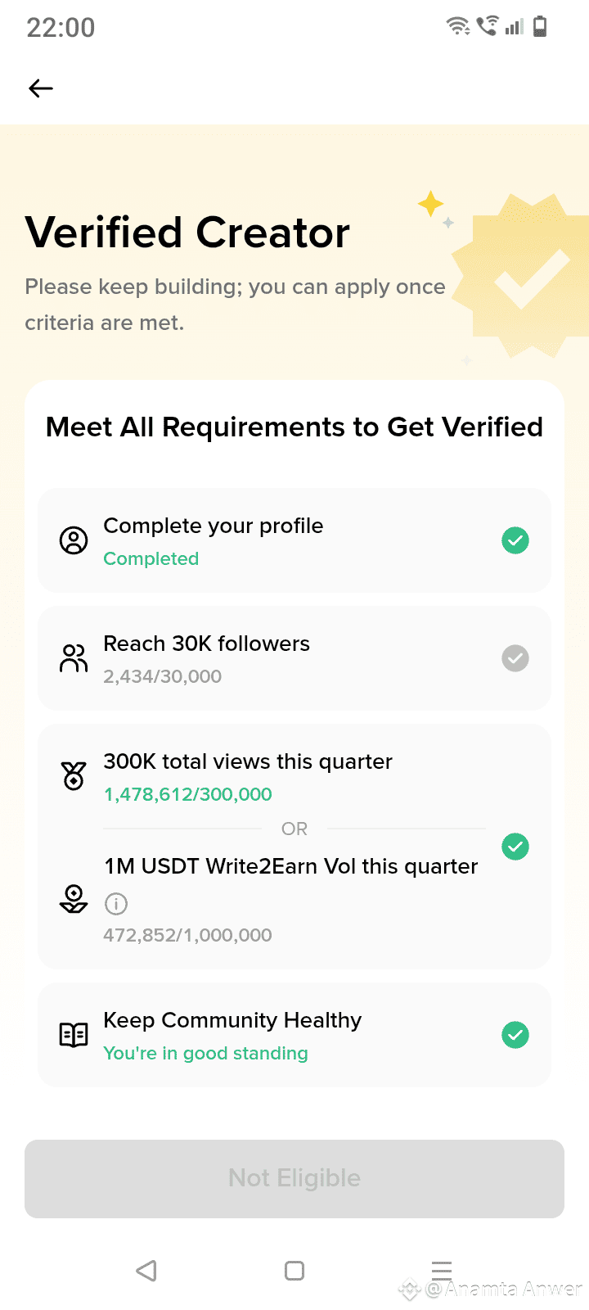Viewport: 589px width, 1310px height.
Task: Click green checkmark for views requirement
Action: tap(515, 847)
